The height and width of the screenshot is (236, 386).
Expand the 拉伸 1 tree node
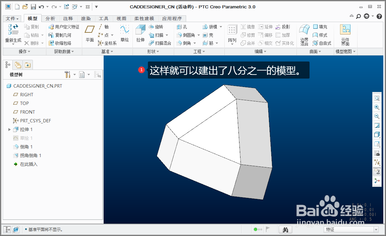(x=9, y=129)
